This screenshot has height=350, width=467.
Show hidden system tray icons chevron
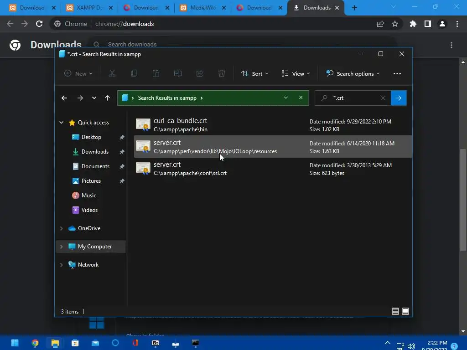coord(388,343)
